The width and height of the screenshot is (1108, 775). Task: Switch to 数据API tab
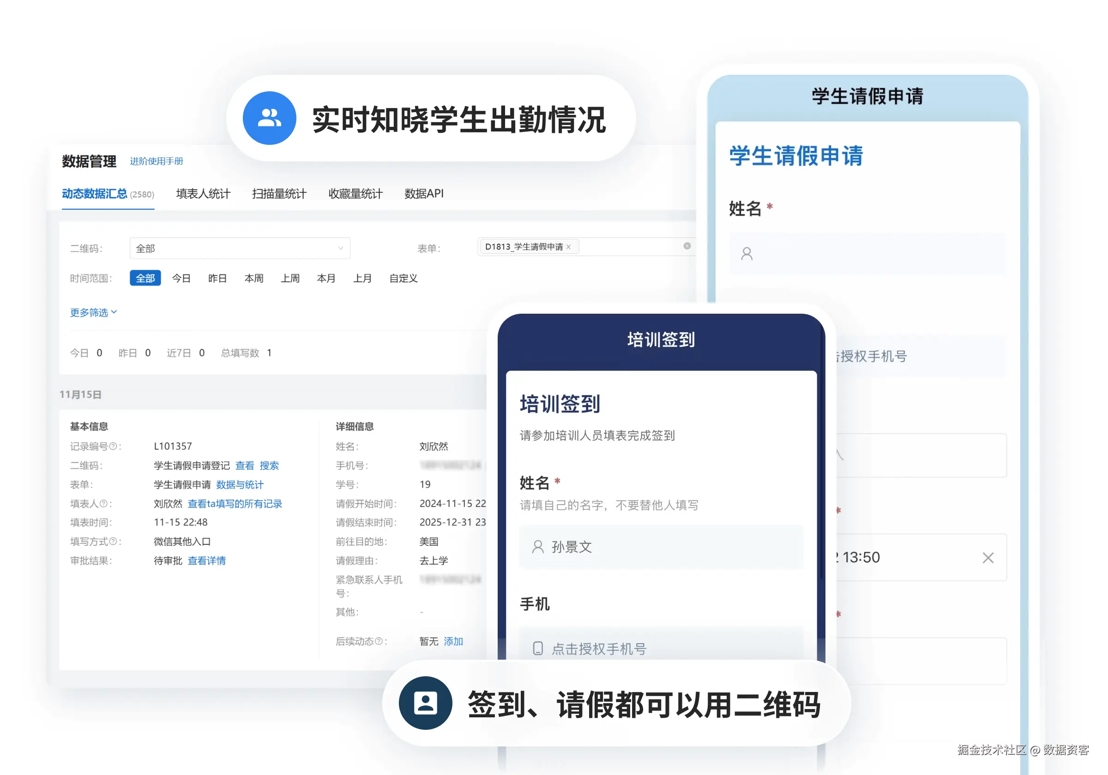click(x=424, y=194)
